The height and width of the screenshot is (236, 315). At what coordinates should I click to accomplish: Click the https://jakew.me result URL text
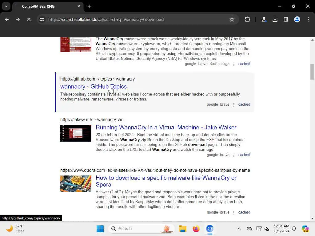(x=76, y=120)
